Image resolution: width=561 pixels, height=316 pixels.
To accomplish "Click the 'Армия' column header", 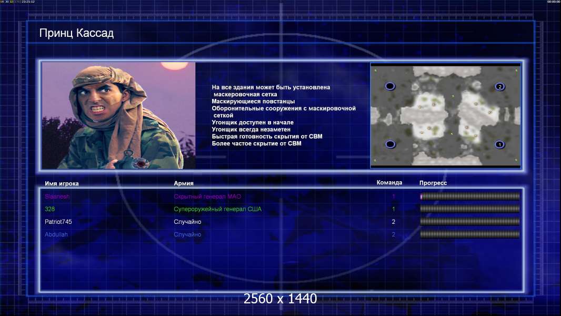I will click(184, 183).
